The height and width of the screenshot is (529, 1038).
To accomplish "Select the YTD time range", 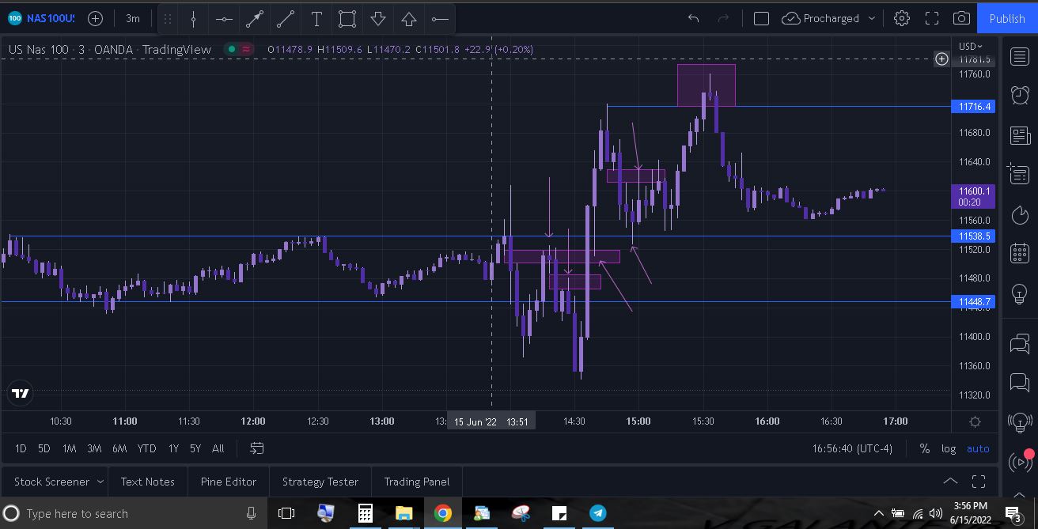I will click(146, 448).
